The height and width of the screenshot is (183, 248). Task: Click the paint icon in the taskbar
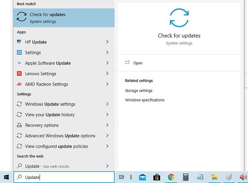pyautogui.click(x=229, y=177)
